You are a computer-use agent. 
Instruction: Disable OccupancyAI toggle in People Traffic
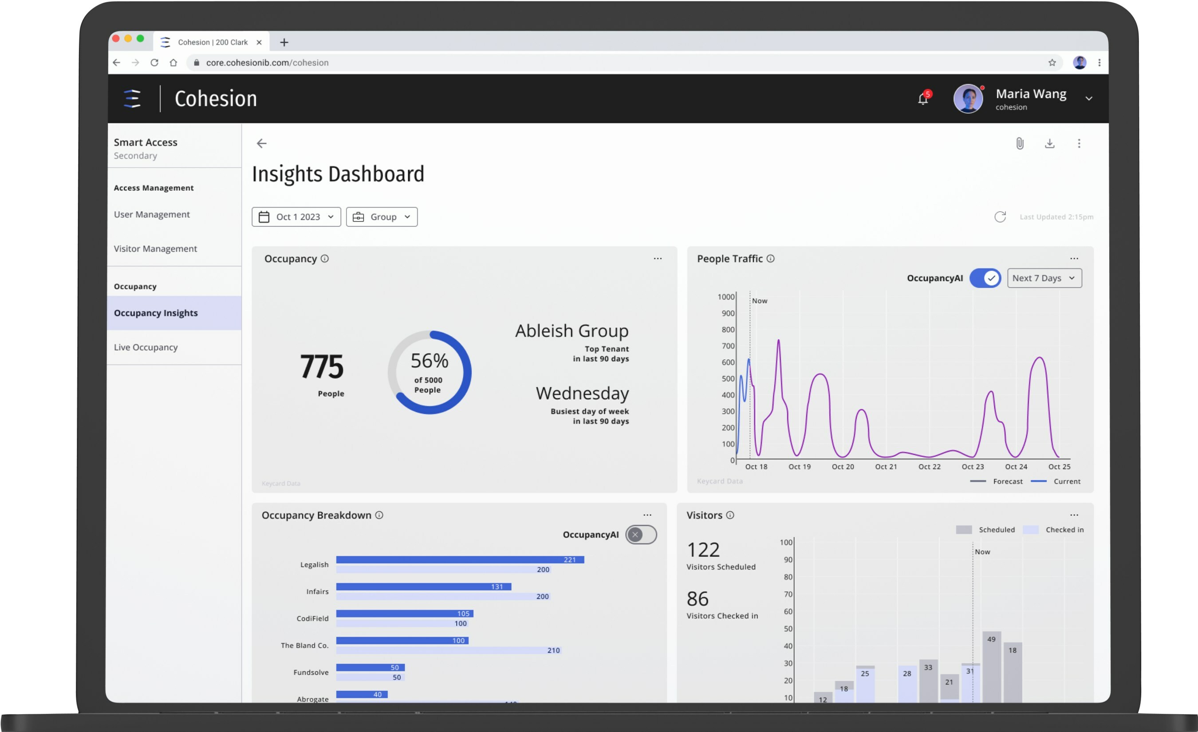tap(985, 278)
